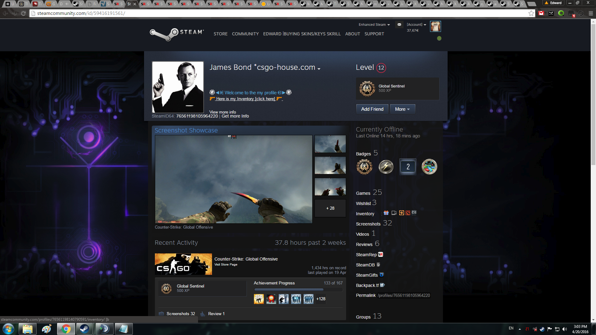Open the Steam envelope messages icon
The height and width of the screenshot is (335, 596).
tap(399, 25)
